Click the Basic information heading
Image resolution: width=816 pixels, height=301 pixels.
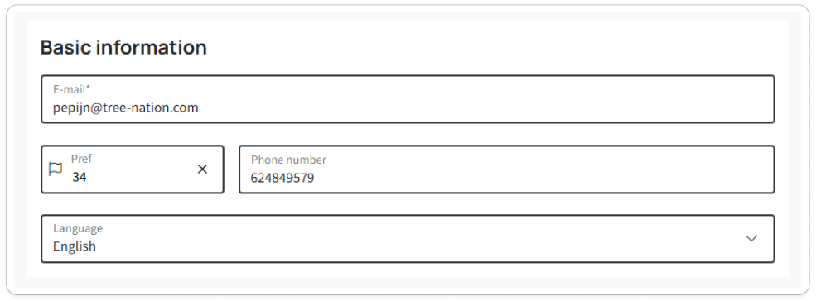pyautogui.click(x=123, y=47)
